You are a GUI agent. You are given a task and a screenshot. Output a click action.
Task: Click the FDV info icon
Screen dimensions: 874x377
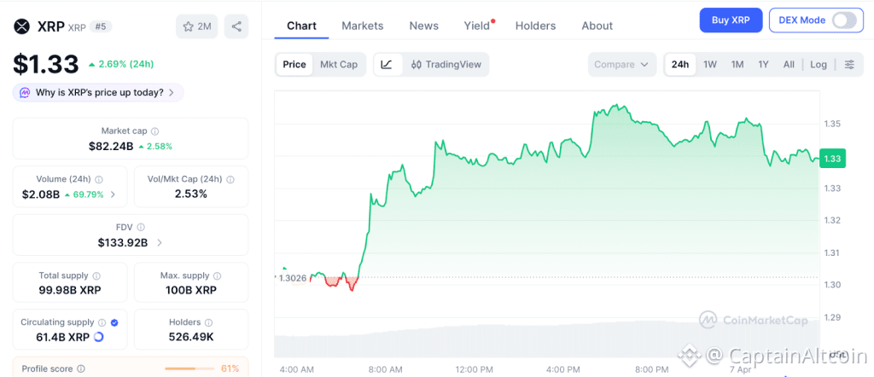click(x=141, y=228)
